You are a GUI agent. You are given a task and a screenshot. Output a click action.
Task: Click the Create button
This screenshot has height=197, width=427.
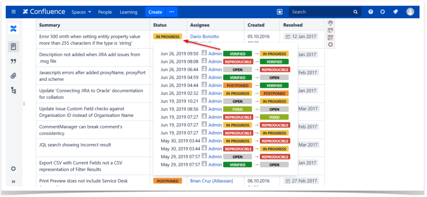155,12
